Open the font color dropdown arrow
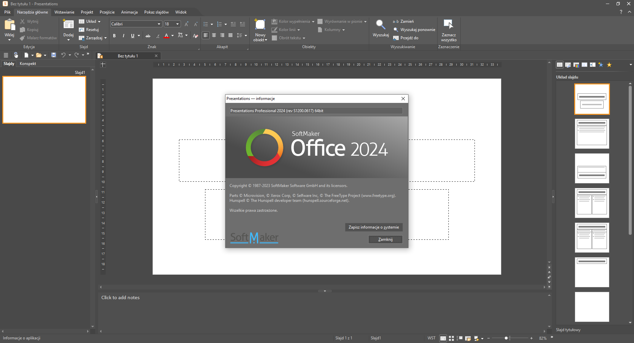This screenshot has width=634, height=343. [x=172, y=36]
